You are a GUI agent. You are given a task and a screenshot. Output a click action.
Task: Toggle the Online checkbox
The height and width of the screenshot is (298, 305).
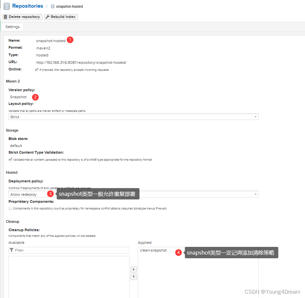click(37, 69)
